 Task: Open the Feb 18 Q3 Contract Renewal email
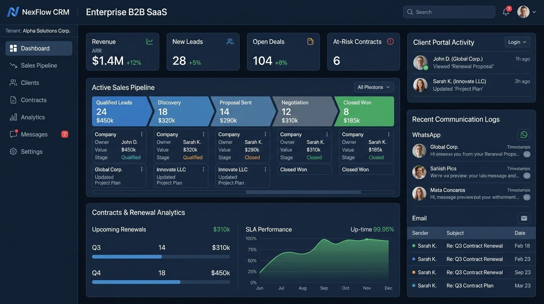tap(471, 246)
